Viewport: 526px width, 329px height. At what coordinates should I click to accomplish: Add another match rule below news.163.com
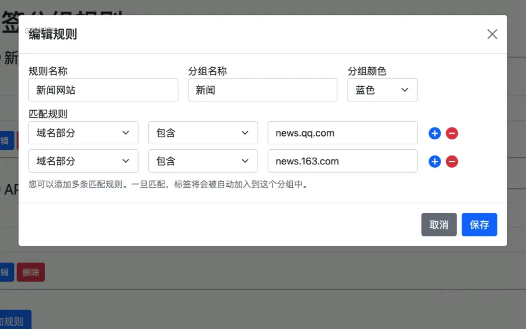(434, 161)
